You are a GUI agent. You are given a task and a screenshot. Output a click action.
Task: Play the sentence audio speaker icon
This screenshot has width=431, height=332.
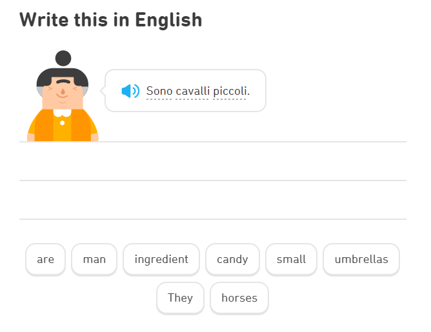[130, 91]
